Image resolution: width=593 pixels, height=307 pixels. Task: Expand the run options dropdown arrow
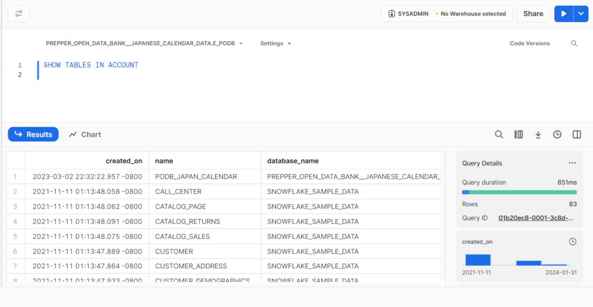tap(581, 14)
